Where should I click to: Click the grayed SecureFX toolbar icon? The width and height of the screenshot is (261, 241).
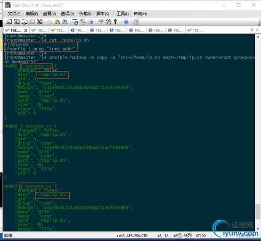tap(136, 22)
